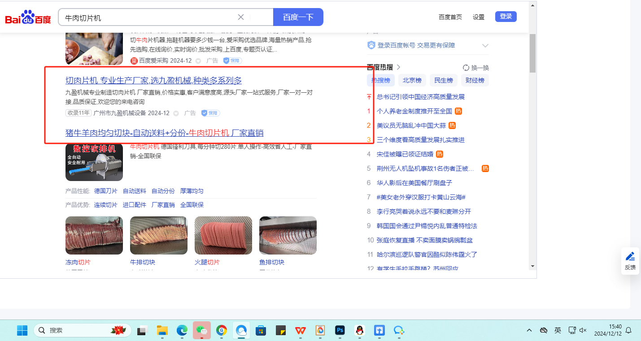Click the 百度一下 search button

[298, 17]
